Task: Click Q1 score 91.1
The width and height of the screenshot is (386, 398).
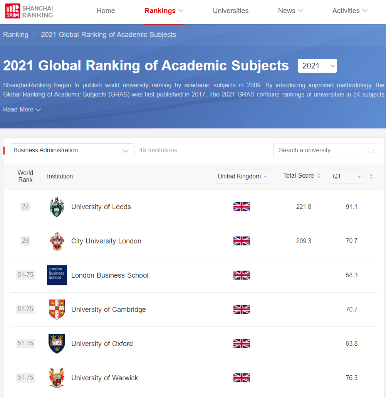Action: 351,206
